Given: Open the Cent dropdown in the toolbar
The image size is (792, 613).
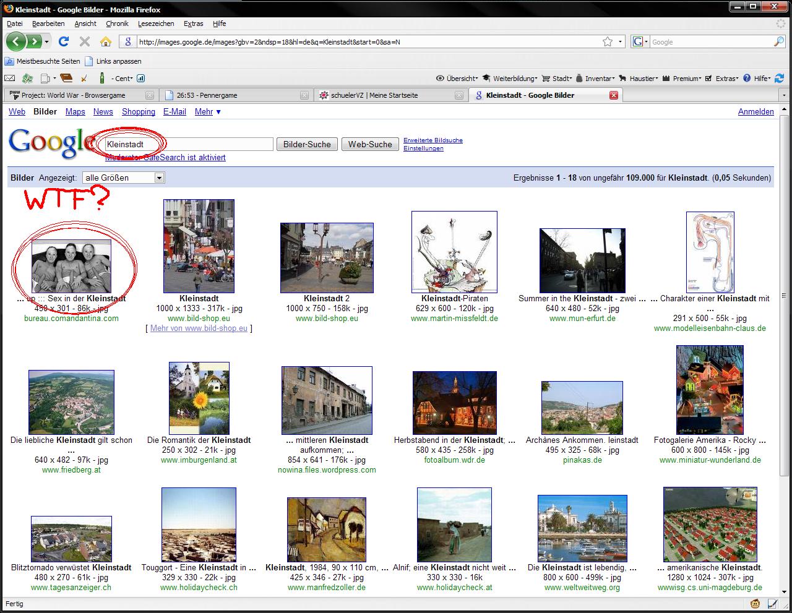Looking at the screenshot, I should point(123,79).
